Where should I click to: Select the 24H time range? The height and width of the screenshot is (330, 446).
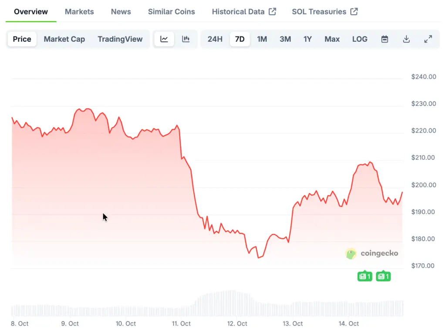(x=215, y=39)
